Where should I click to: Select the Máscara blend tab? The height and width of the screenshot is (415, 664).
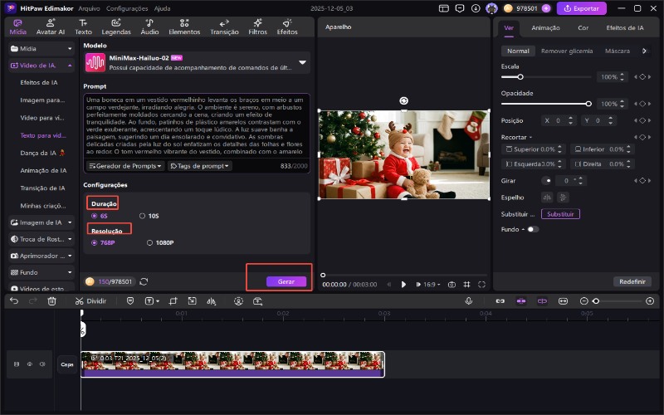(617, 51)
